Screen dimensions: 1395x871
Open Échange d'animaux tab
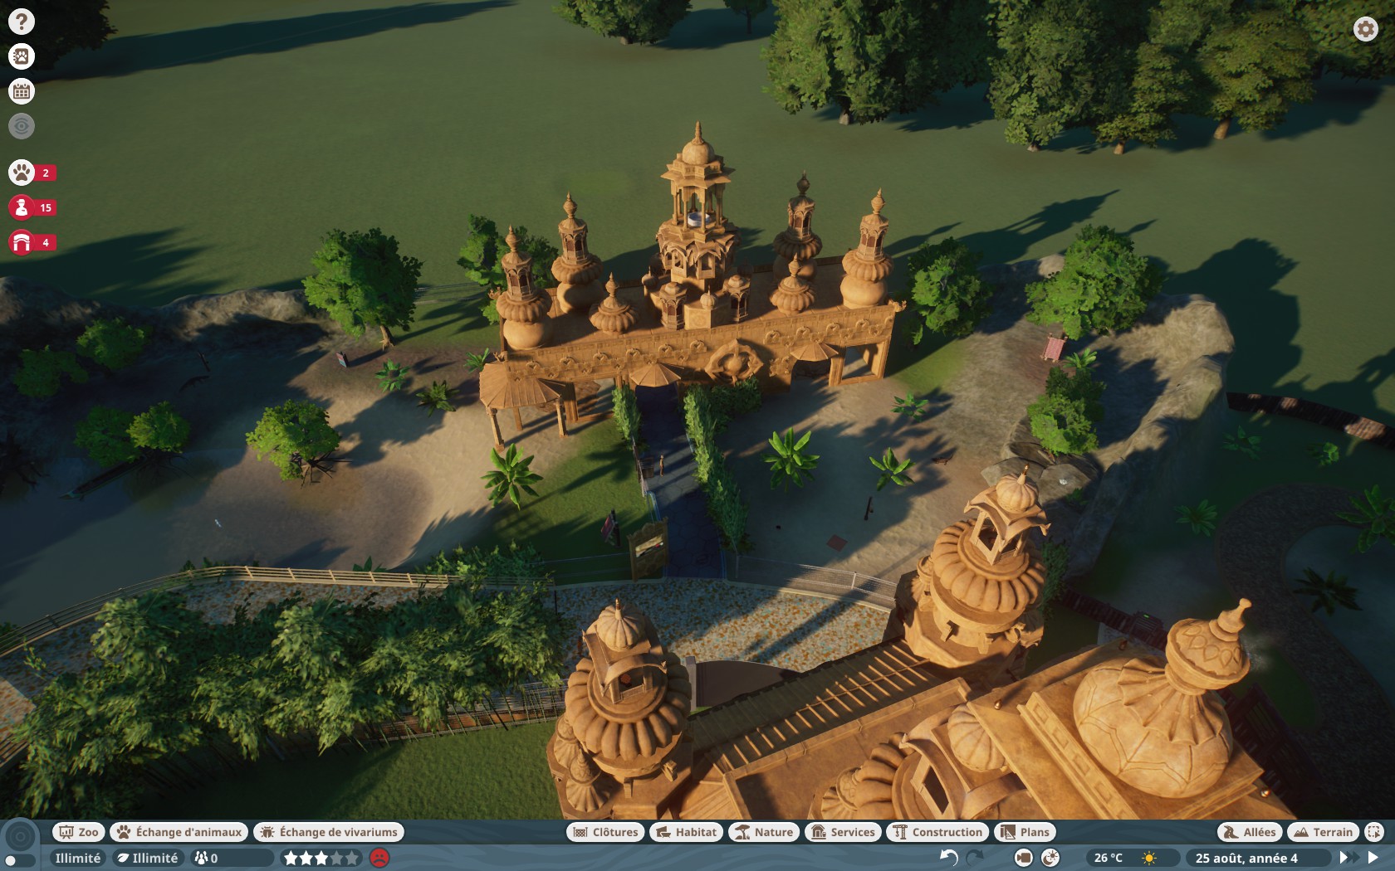pos(179,832)
